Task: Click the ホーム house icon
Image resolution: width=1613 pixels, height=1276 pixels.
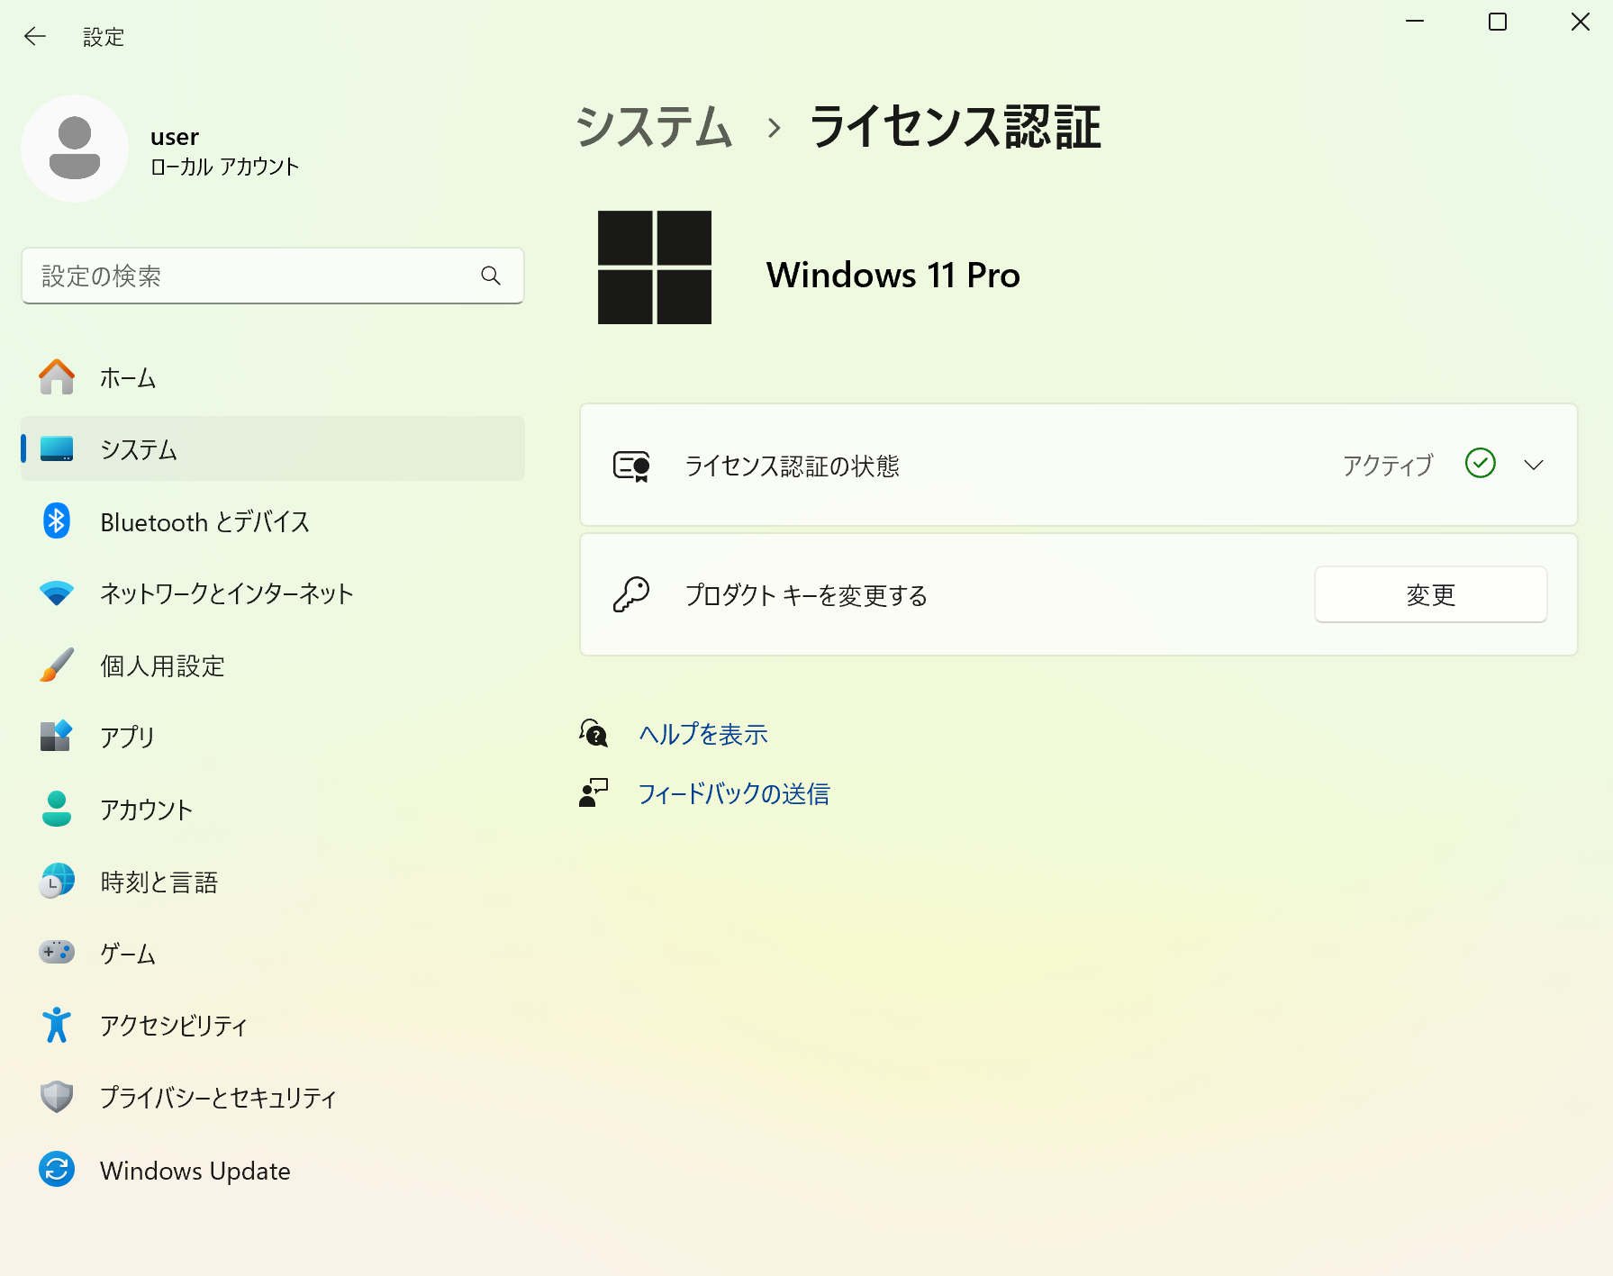Action: tap(57, 377)
